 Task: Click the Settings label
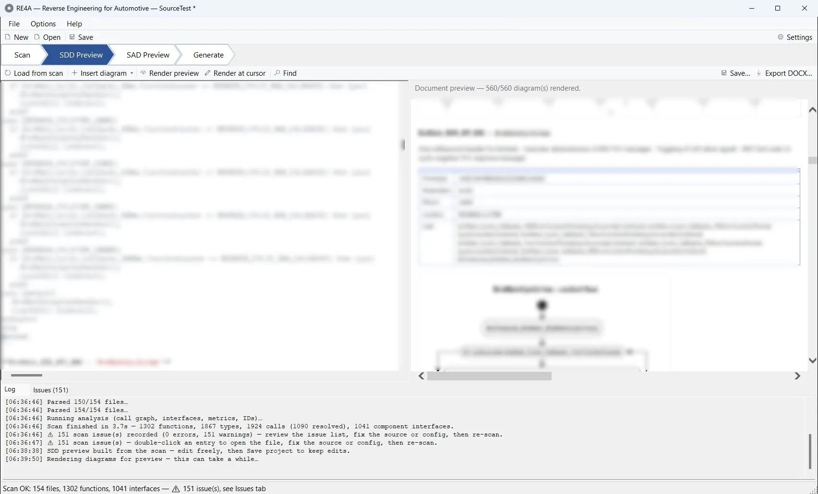click(x=799, y=37)
